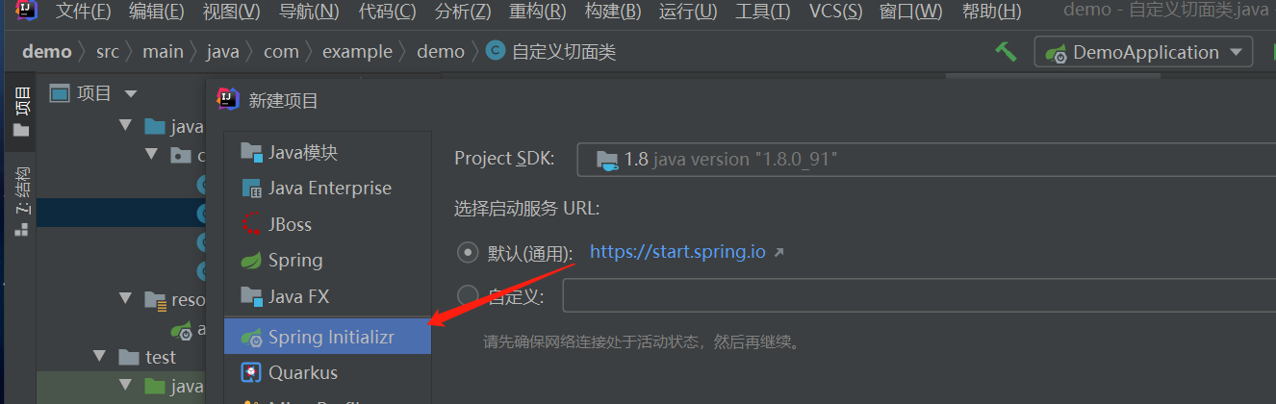The height and width of the screenshot is (404, 1276).
Task: Open the 重构(R) menu
Action: pyautogui.click(x=537, y=13)
